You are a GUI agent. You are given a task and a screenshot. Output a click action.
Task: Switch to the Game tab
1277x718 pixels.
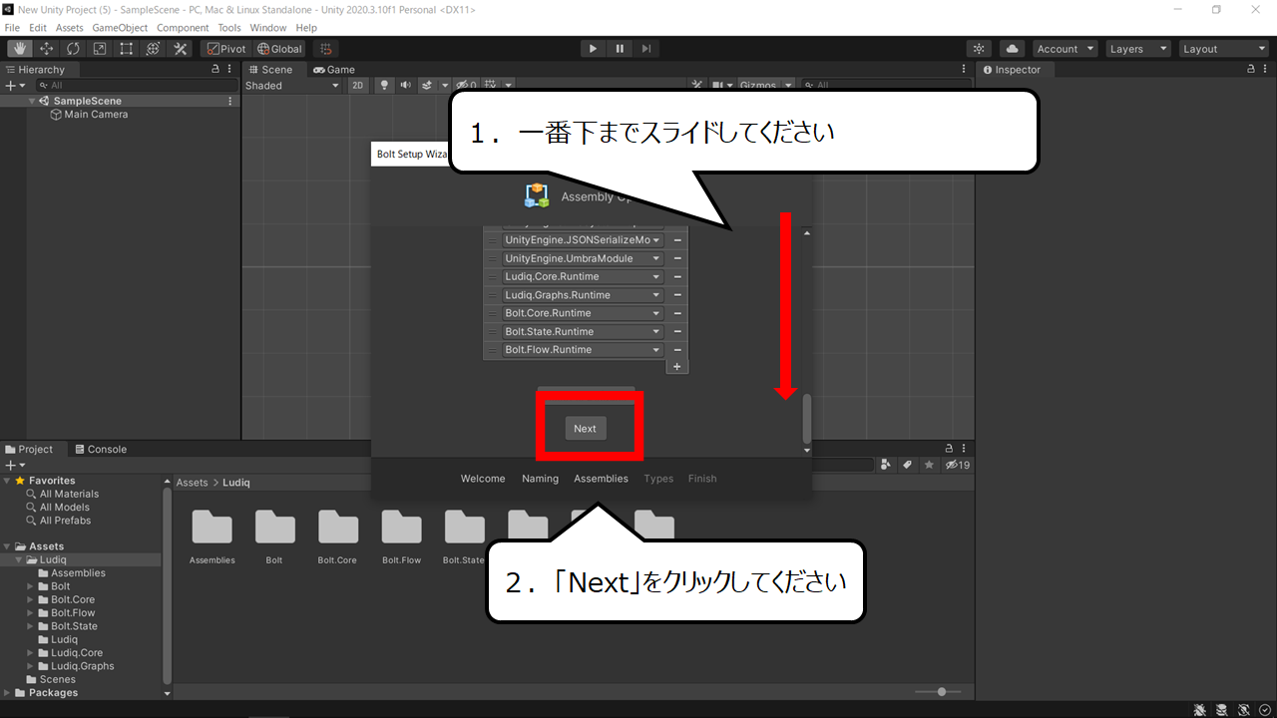tap(334, 70)
